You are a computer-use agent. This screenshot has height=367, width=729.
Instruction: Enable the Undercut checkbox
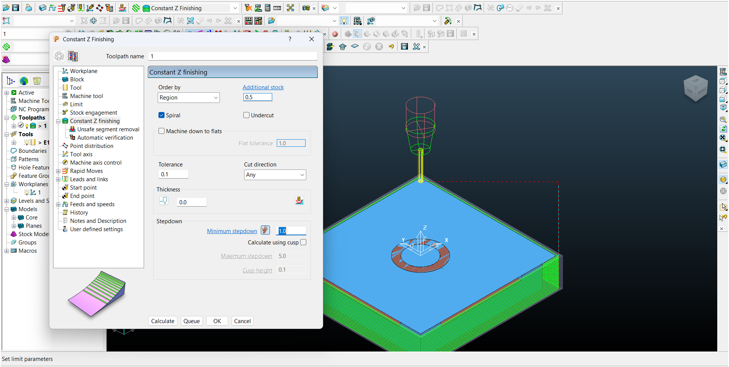tap(246, 115)
